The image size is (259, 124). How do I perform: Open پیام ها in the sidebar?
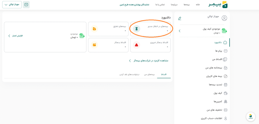(218, 51)
